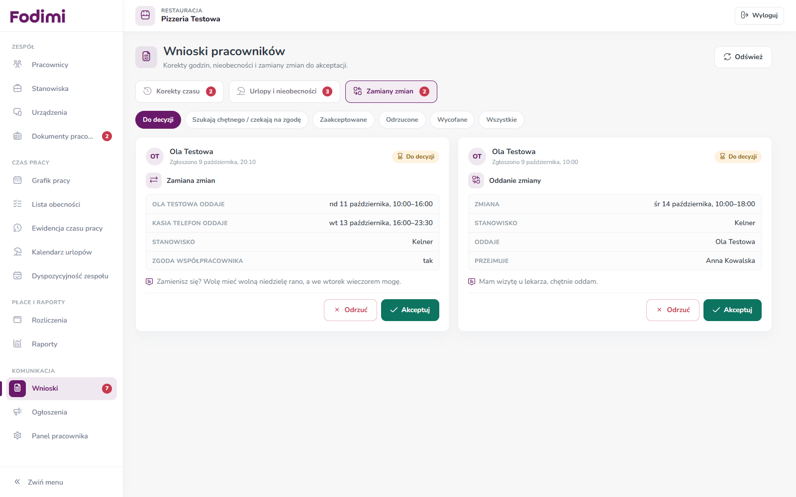Click the Oddanie zmiany icon in the card
This screenshot has width=796, height=497.
476,180
